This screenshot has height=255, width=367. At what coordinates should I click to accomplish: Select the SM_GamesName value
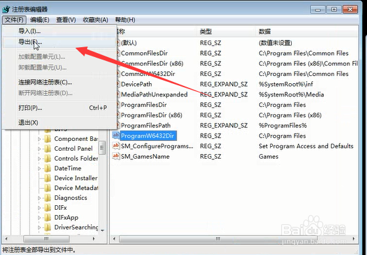pos(145,157)
